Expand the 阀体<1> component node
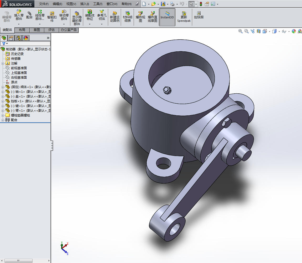302x263 pixels. coord(3,87)
